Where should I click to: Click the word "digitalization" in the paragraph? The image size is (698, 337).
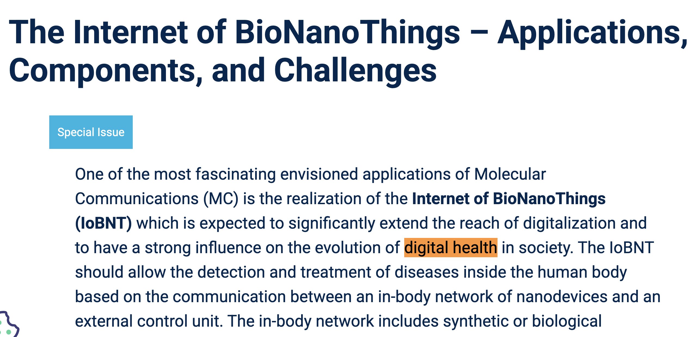point(569,223)
